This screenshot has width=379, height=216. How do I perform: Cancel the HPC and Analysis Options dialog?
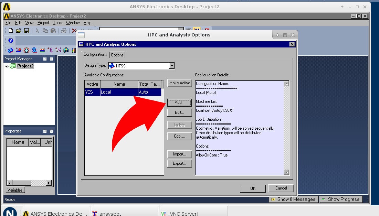click(281, 188)
